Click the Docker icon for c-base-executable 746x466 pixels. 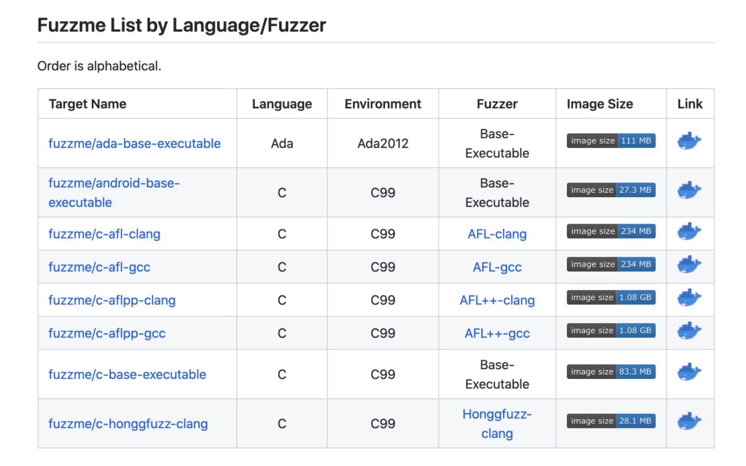coord(689,372)
